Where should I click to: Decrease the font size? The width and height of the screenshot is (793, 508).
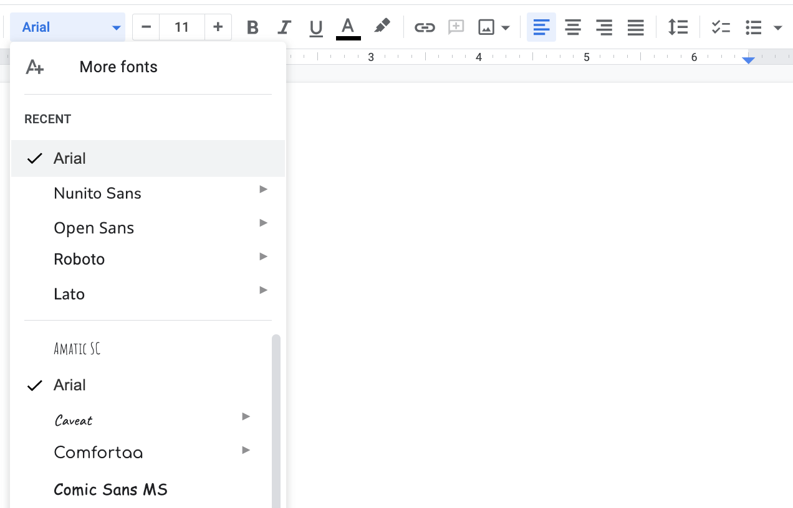pos(147,27)
